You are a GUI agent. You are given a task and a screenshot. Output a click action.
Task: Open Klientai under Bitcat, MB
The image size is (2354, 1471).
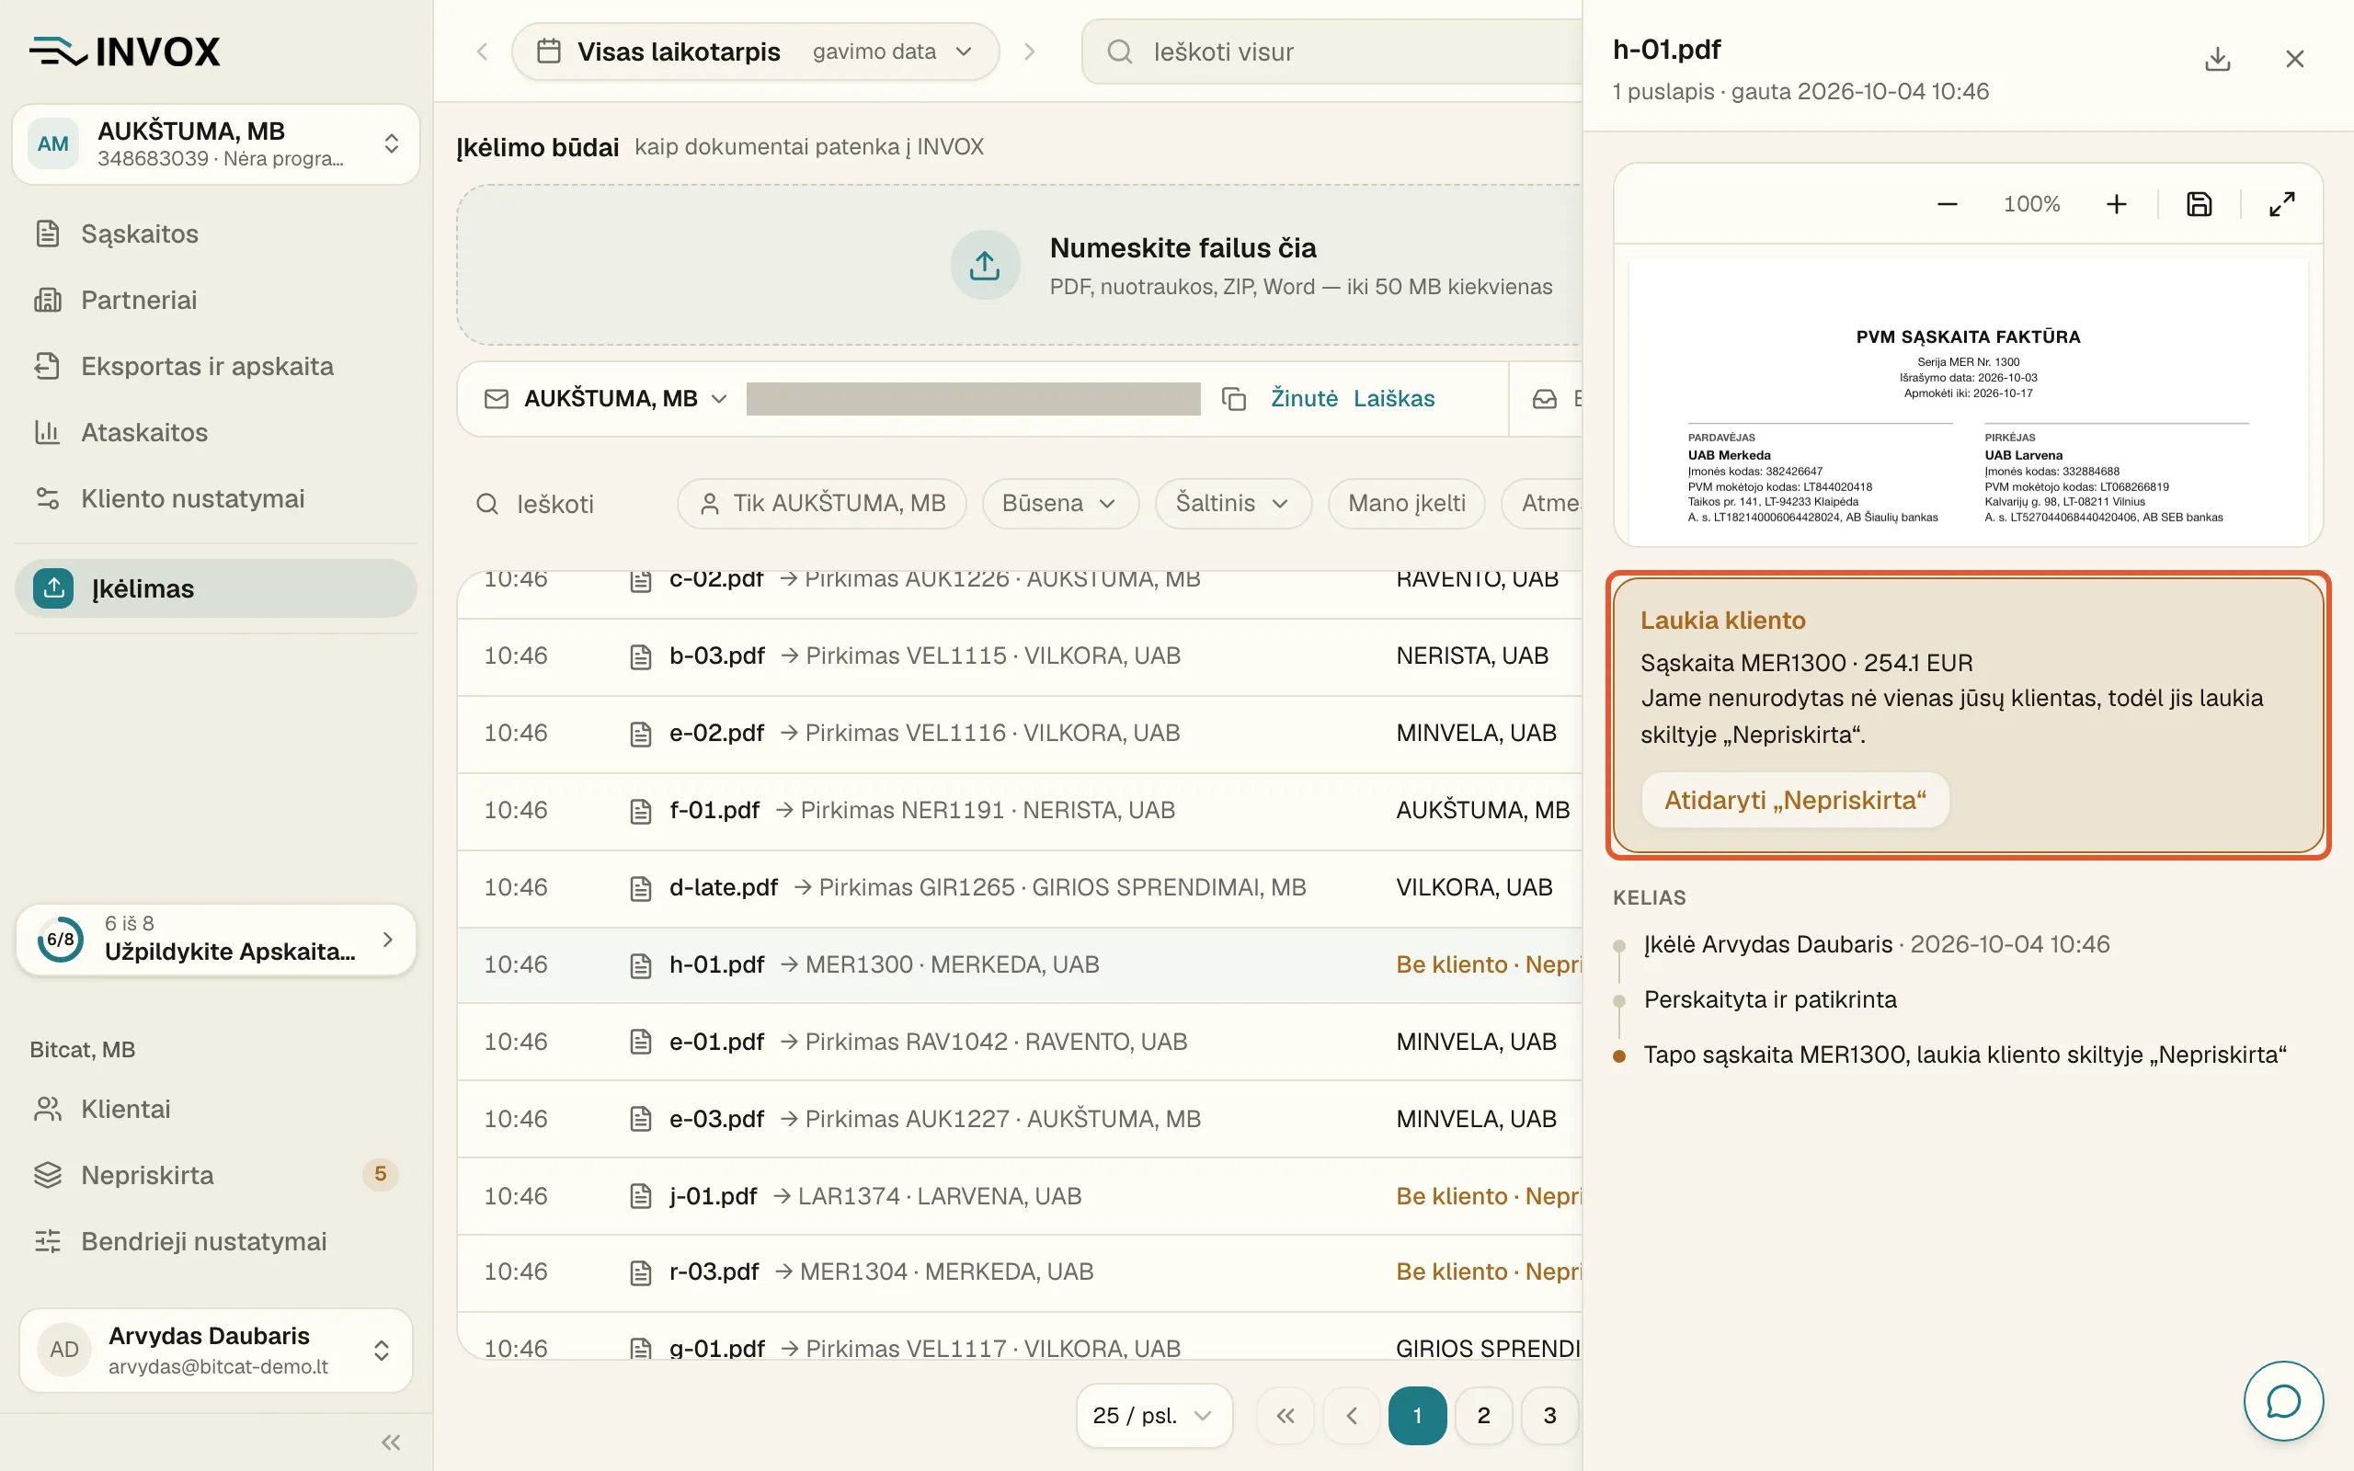(216, 1109)
